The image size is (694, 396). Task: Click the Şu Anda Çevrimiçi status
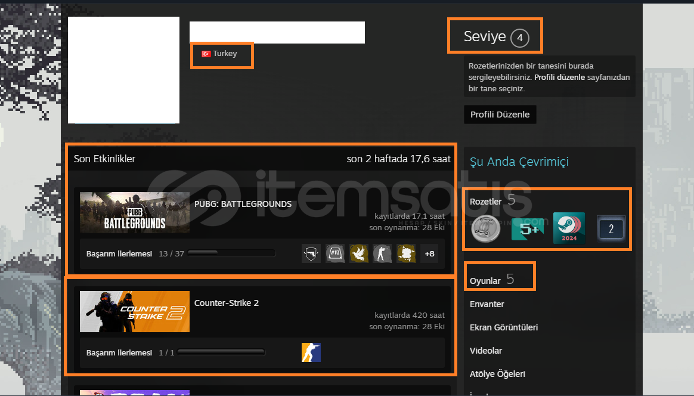point(519,162)
